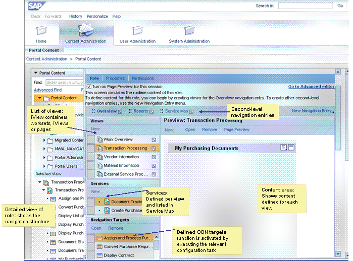Open the options icon beside External Service Proc
Image resolution: width=353 pixels, height=261 pixels.
[x=154, y=174]
